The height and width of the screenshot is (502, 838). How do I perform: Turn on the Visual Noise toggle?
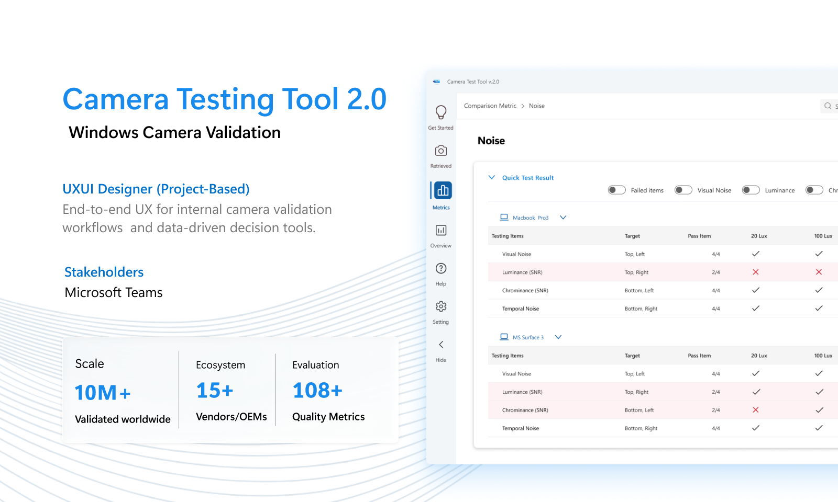click(683, 190)
